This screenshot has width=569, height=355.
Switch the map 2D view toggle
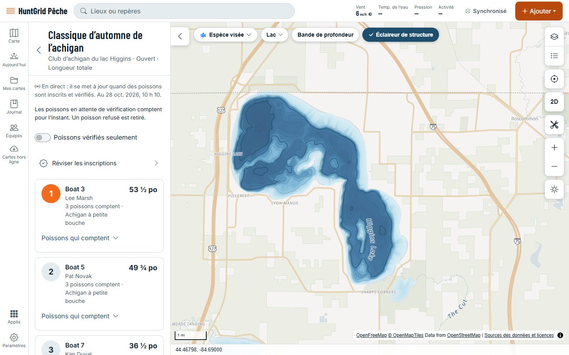[x=554, y=102]
